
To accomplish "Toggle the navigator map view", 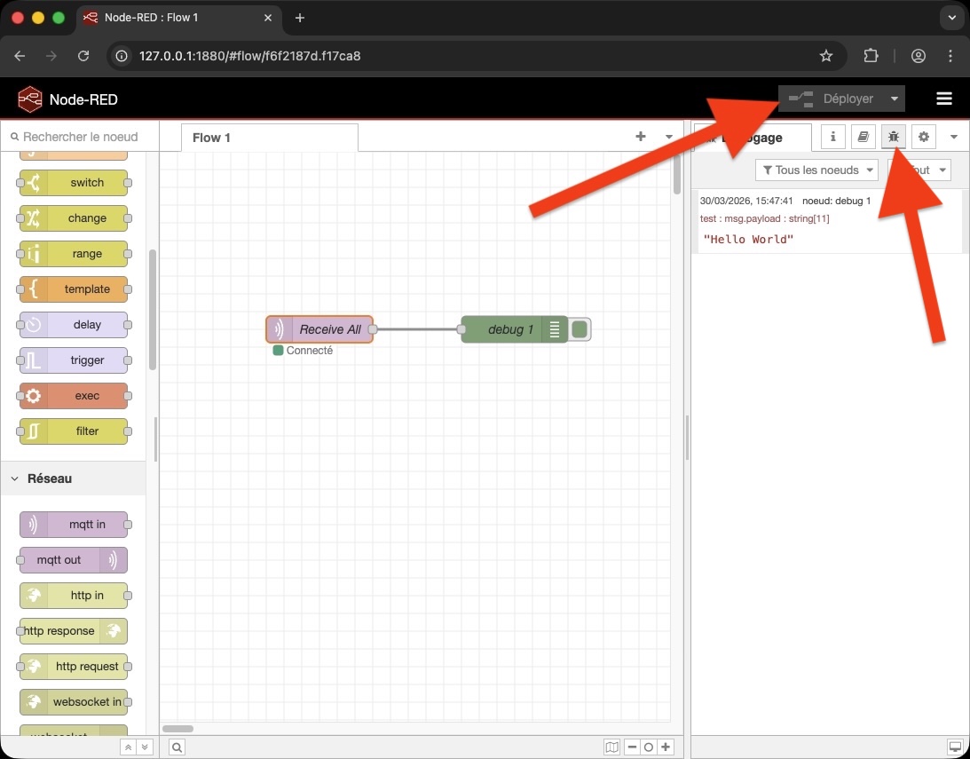I will coord(611,747).
